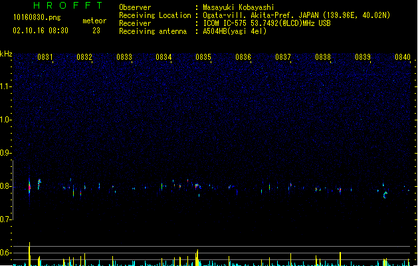418x266 pixels.
Task: Click the 0838 time marker
Action: [323, 57]
